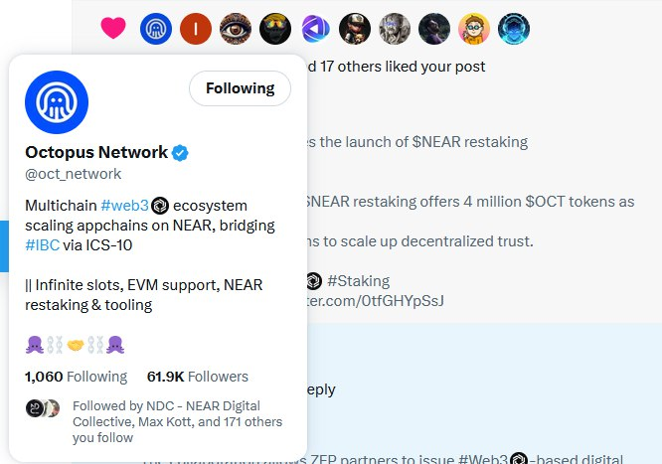This screenshot has height=464, width=662.
Task: Open the eye artwork liker avatar
Action: point(236,29)
